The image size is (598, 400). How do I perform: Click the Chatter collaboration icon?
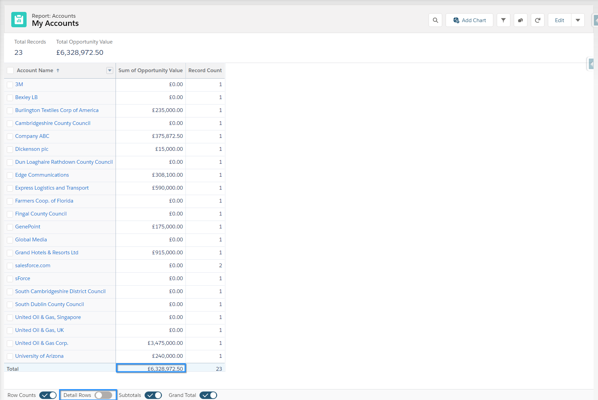click(x=520, y=20)
